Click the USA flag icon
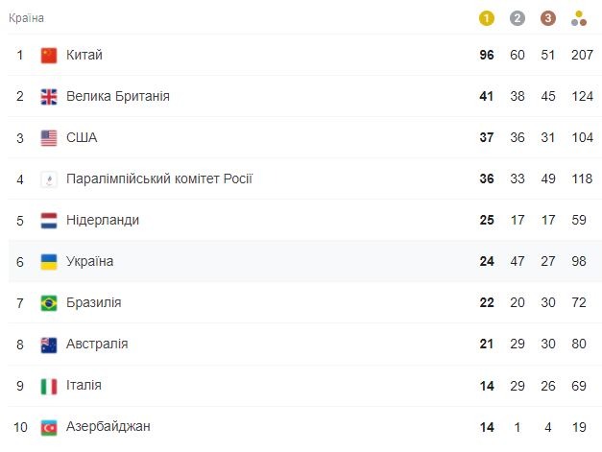This screenshot has width=602, height=452. tap(49, 138)
